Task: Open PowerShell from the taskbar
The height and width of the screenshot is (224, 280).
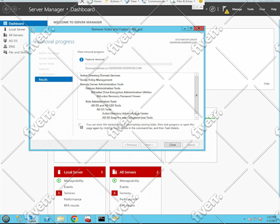Action: click(x=47, y=219)
